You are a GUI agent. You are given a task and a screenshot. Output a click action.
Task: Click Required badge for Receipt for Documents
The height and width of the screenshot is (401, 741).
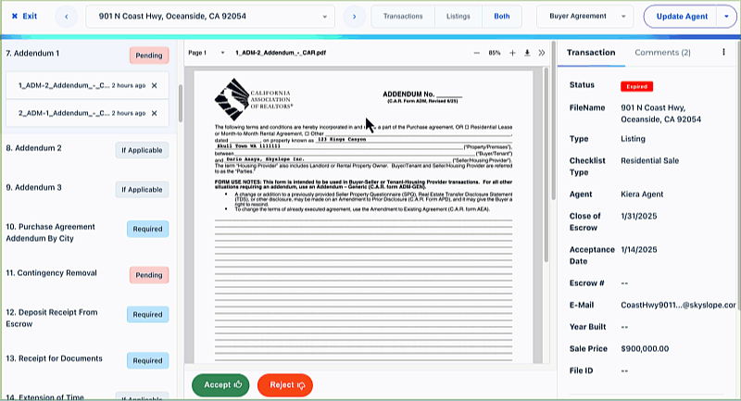tap(147, 360)
